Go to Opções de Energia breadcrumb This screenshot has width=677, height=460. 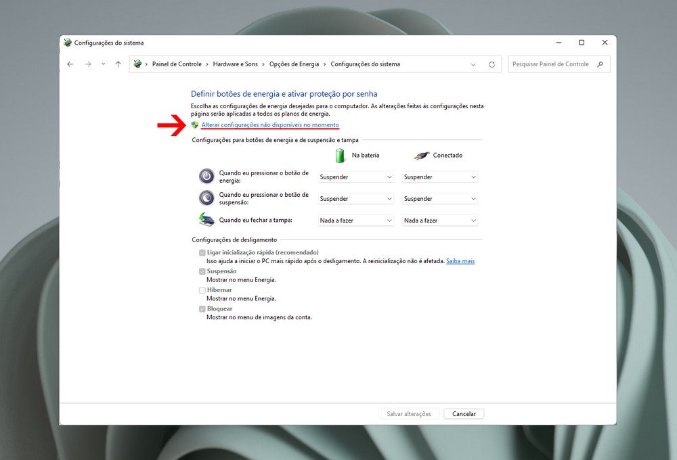click(x=294, y=64)
